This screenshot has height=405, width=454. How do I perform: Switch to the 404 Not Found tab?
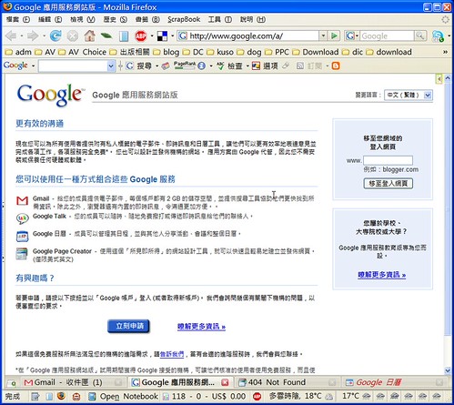[287, 382]
